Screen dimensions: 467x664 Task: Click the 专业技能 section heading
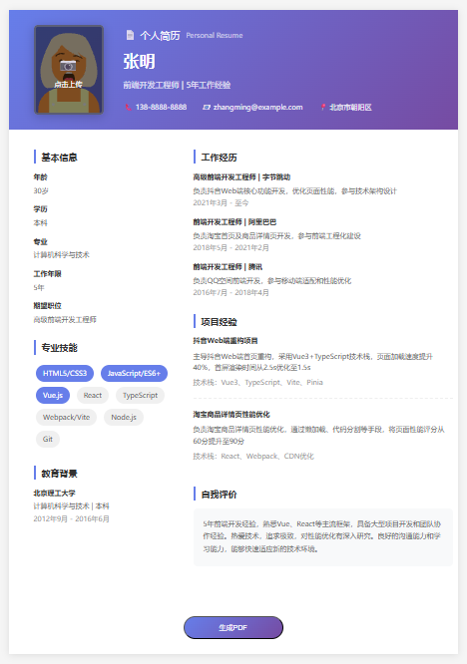(59, 348)
